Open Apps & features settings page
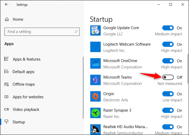The image size is (189, 135). pyautogui.click(x=26, y=59)
